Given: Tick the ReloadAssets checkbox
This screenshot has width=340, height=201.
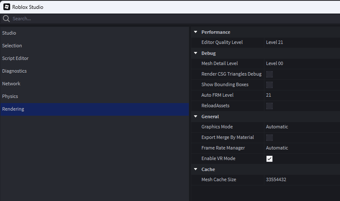Looking at the screenshot, I should (x=269, y=106).
